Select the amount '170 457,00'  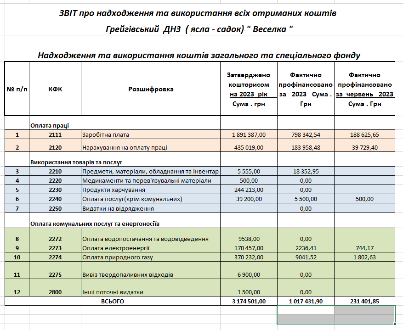coord(249,248)
